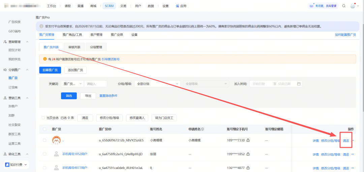Open 广告投放 in the sidebar

click(x=14, y=22)
